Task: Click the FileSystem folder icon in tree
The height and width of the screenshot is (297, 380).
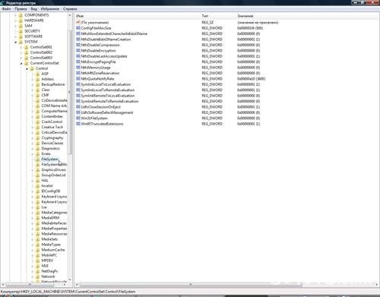Action: click(38, 160)
